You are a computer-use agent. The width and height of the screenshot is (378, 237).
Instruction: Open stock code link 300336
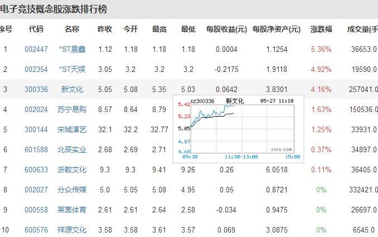36,89
